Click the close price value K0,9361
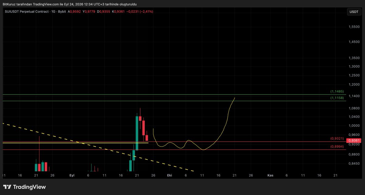The width and height of the screenshot is (365, 195). [x=119, y=12]
